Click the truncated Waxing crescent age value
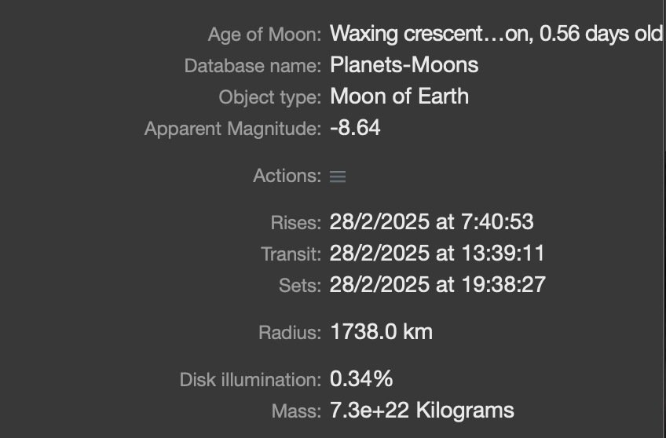Viewport: 666px width, 438px height. click(496, 34)
